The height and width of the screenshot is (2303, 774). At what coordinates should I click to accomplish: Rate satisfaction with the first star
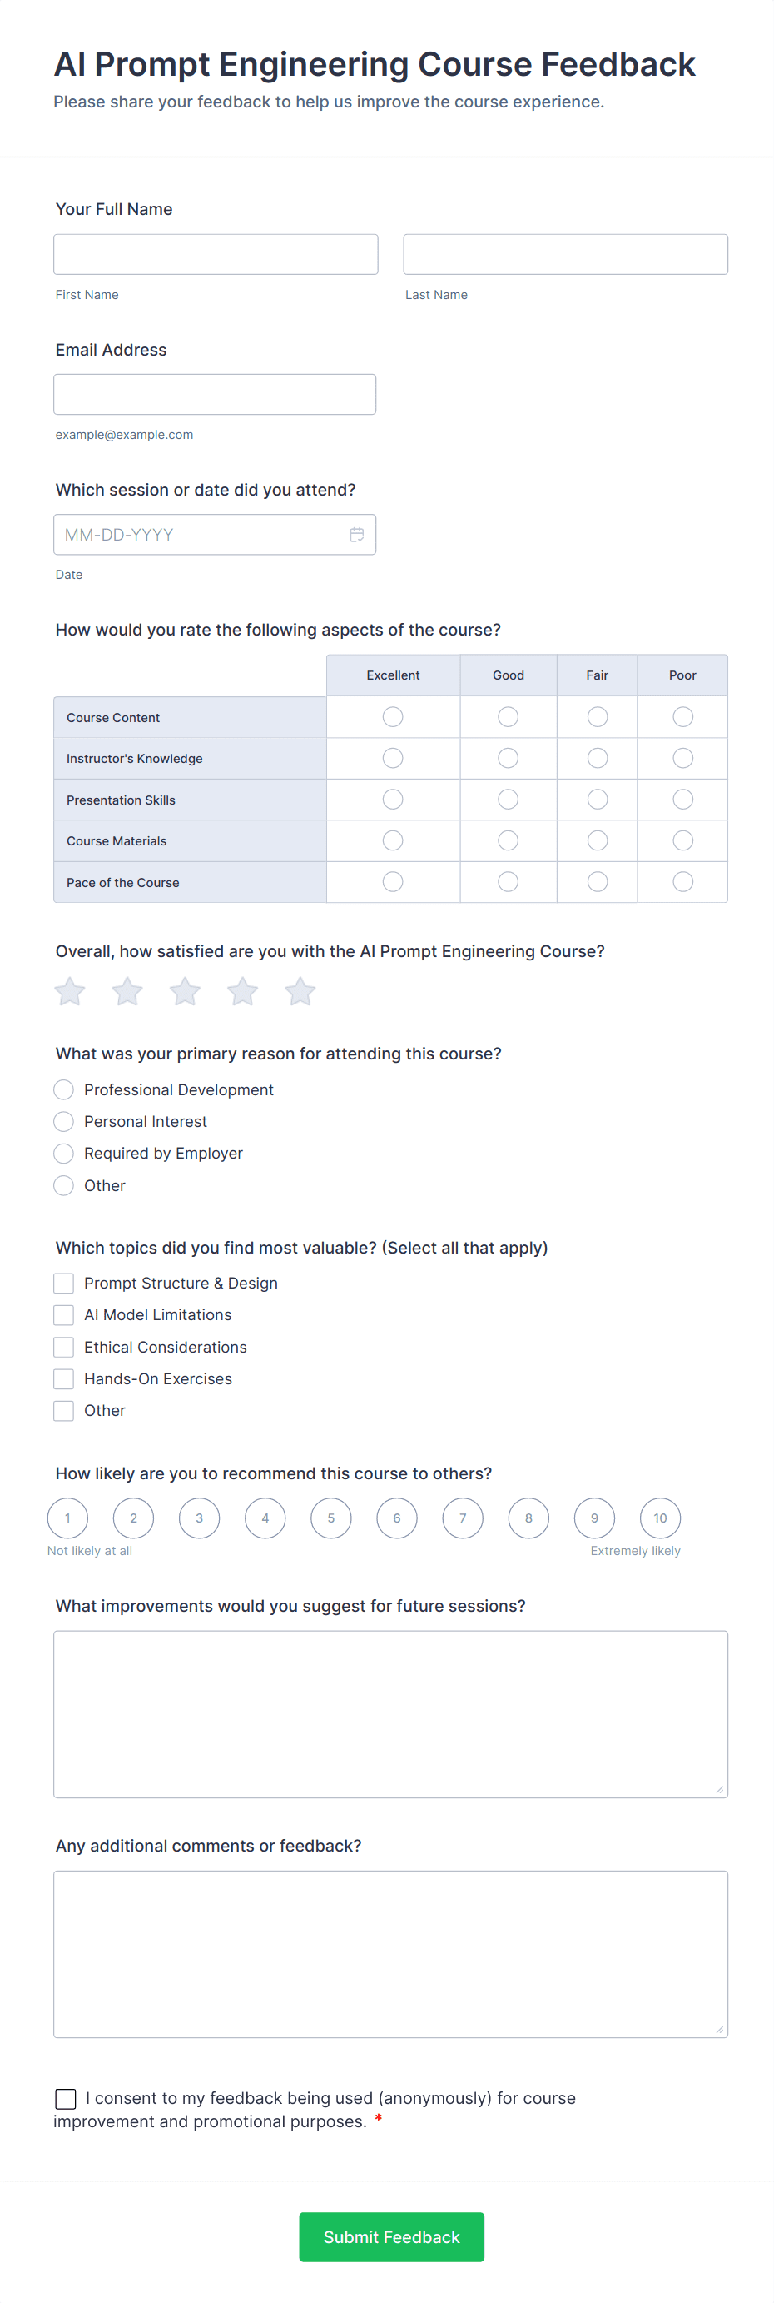pos(69,990)
